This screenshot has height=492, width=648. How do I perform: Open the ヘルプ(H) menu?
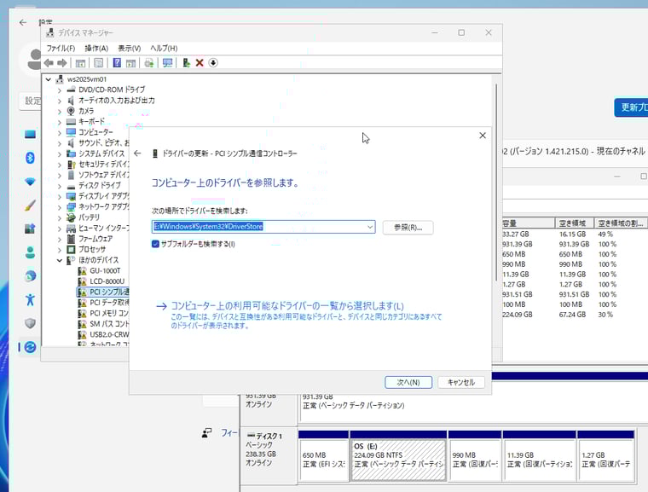tap(164, 49)
